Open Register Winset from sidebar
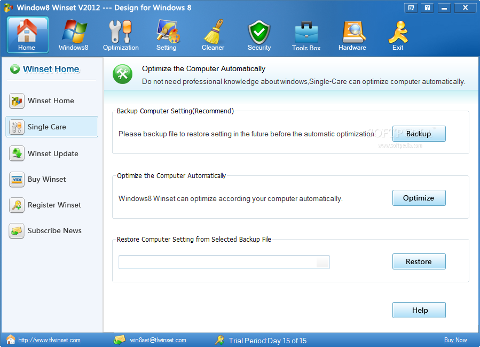 coord(52,205)
